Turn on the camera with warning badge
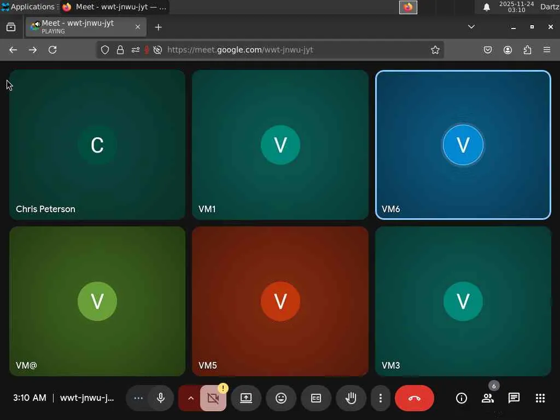This screenshot has width=560, height=420. tap(213, 398)
